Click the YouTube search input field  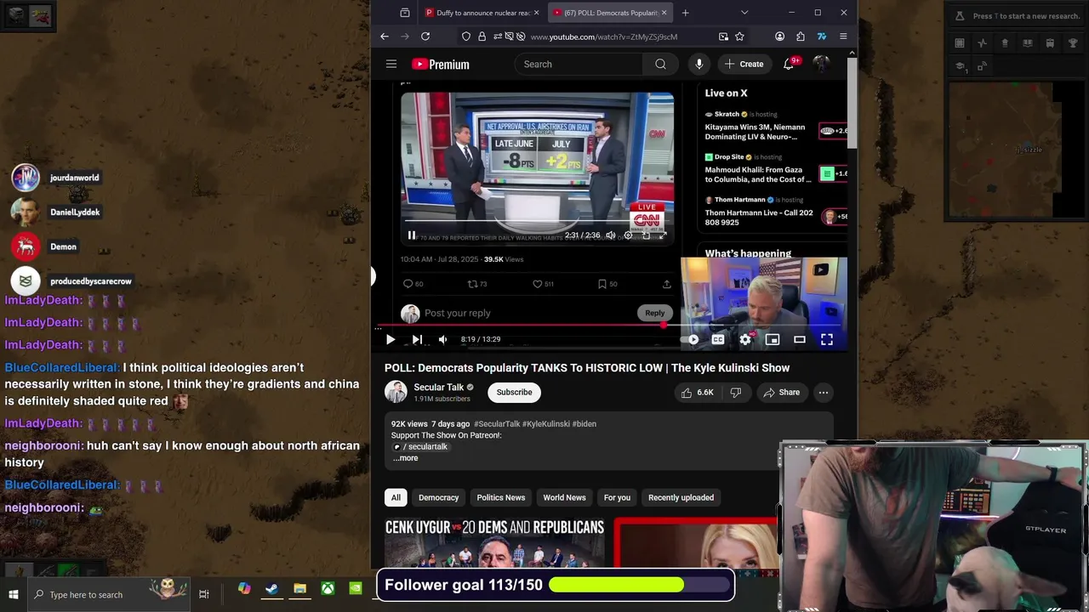click(x=579, y=64)
